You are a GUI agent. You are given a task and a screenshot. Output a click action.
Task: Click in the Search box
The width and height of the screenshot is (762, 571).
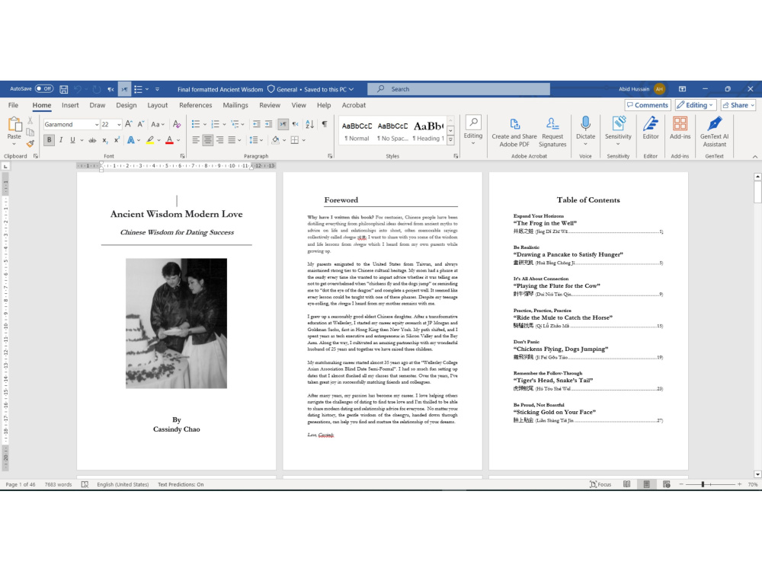[x=459, y=89]
